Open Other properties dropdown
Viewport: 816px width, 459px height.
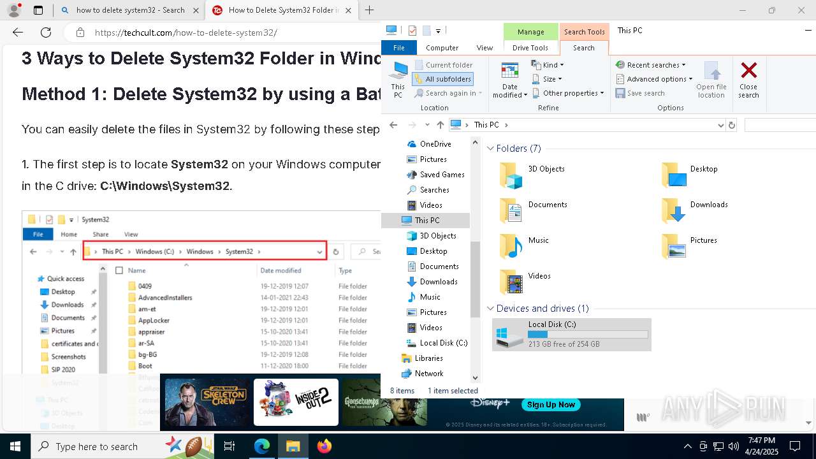click(x=567, y=93)
